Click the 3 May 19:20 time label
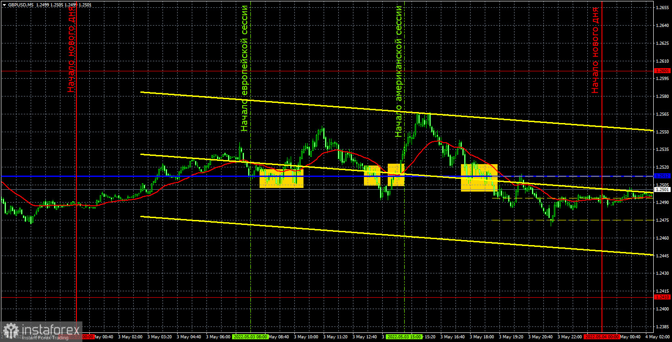 click(512, 337)
